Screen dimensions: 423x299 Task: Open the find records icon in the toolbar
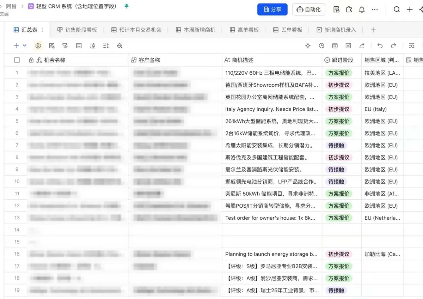pos(411,46)
